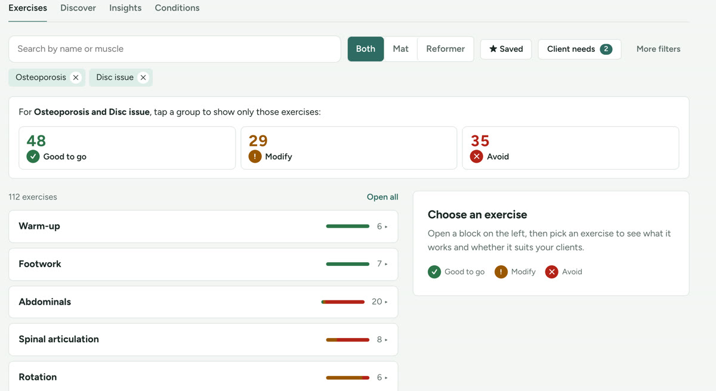Switch to the Discover tab
The height and width of the screenshot is (391, 716).
point(78,8)
